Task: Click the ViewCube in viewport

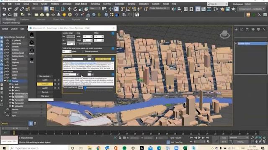Action: click(224, 35)
